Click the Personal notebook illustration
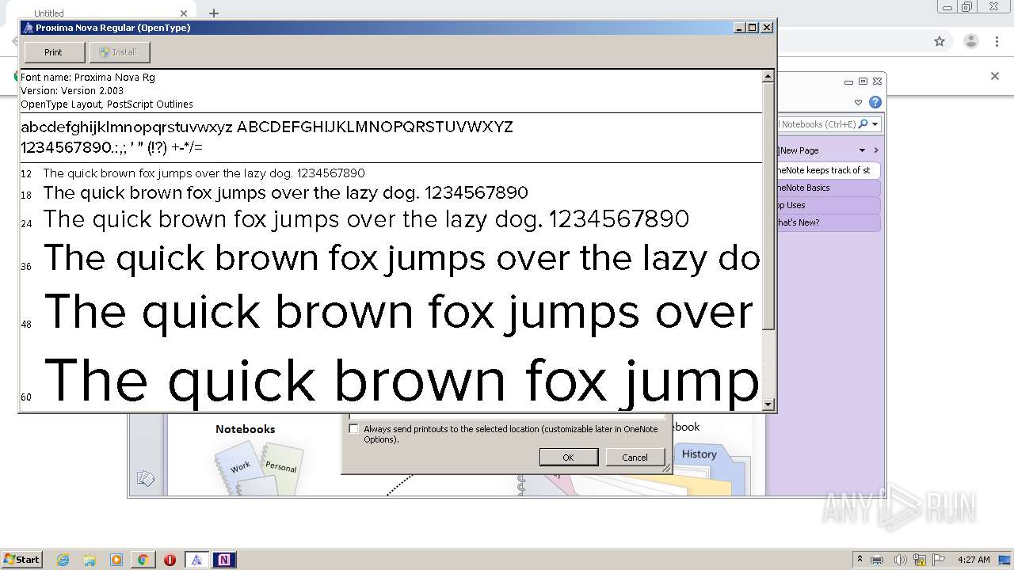This screenshot has width=1014, height=570. click(x=280, y=467)
